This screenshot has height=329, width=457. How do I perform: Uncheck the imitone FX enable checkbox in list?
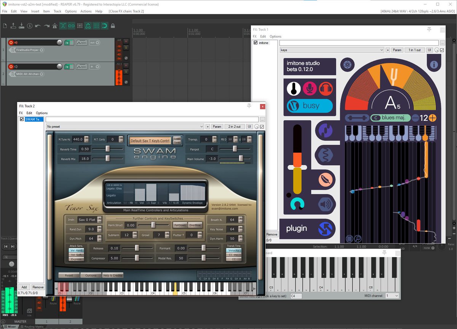pos(256,43)
